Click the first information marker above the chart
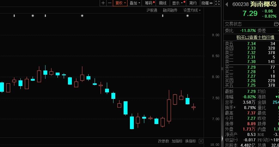This screenshot has height=147, width=279. coord(14,16)
